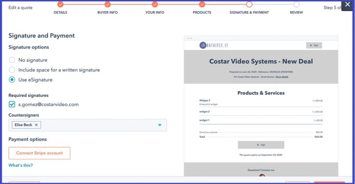355x184 pixels.
Task: Open the BUYER INFO step label
Action: pyautogui.click(x=107, y=12)
